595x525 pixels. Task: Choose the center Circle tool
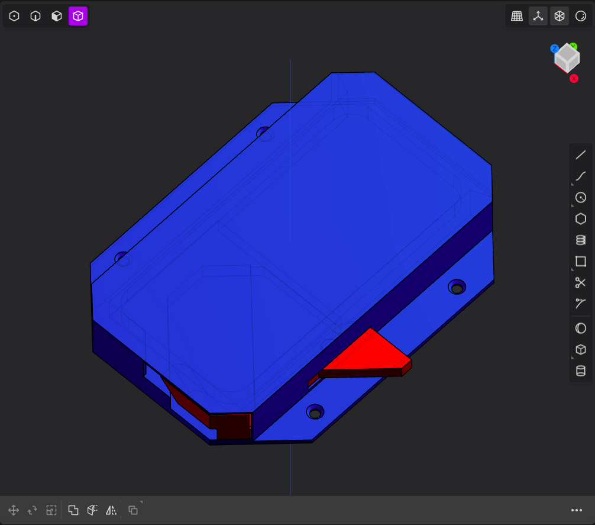tap(580, 198)
